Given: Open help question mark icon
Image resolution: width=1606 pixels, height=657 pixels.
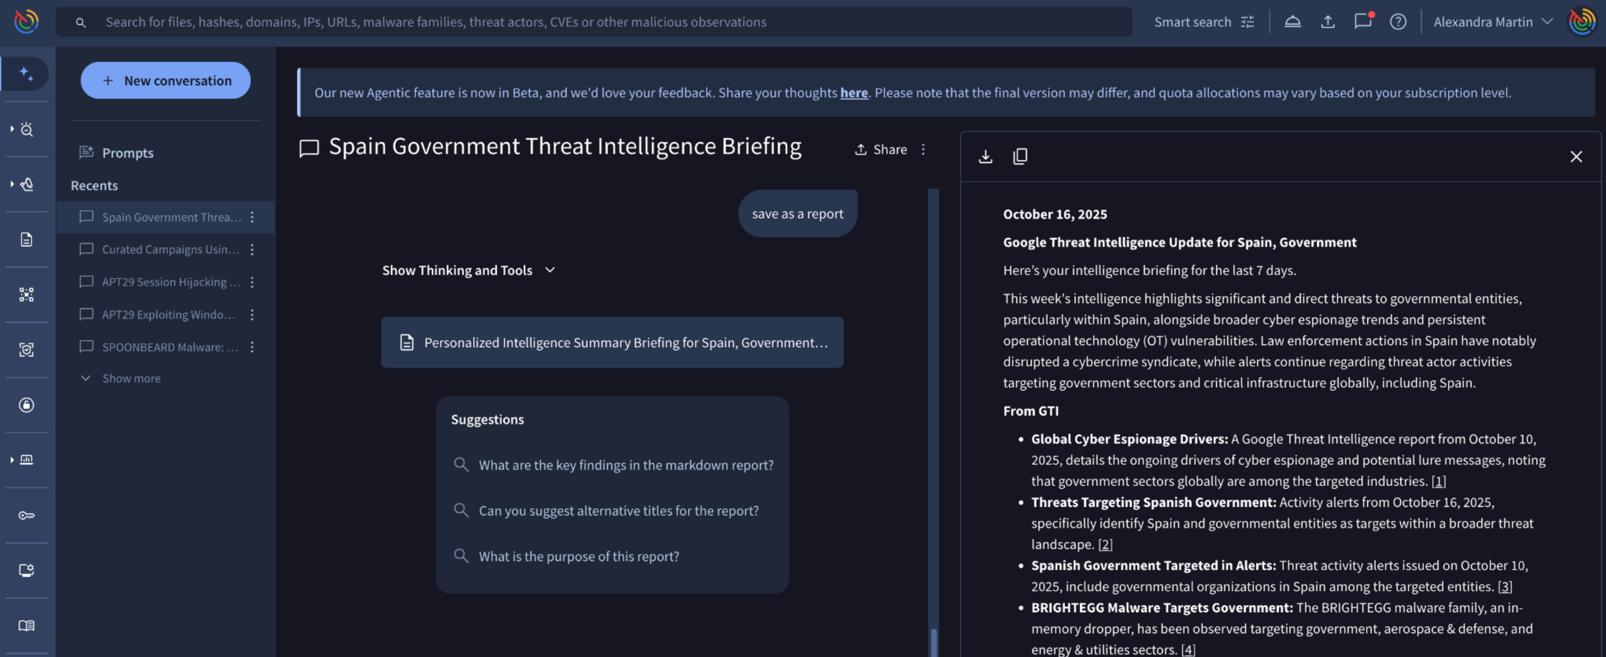Looking at the screenshot, I should (x=1398, y=22).
